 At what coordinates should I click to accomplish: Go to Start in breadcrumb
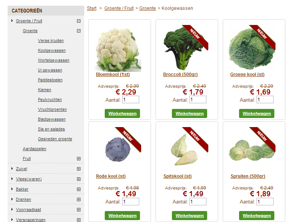[92, 8]
